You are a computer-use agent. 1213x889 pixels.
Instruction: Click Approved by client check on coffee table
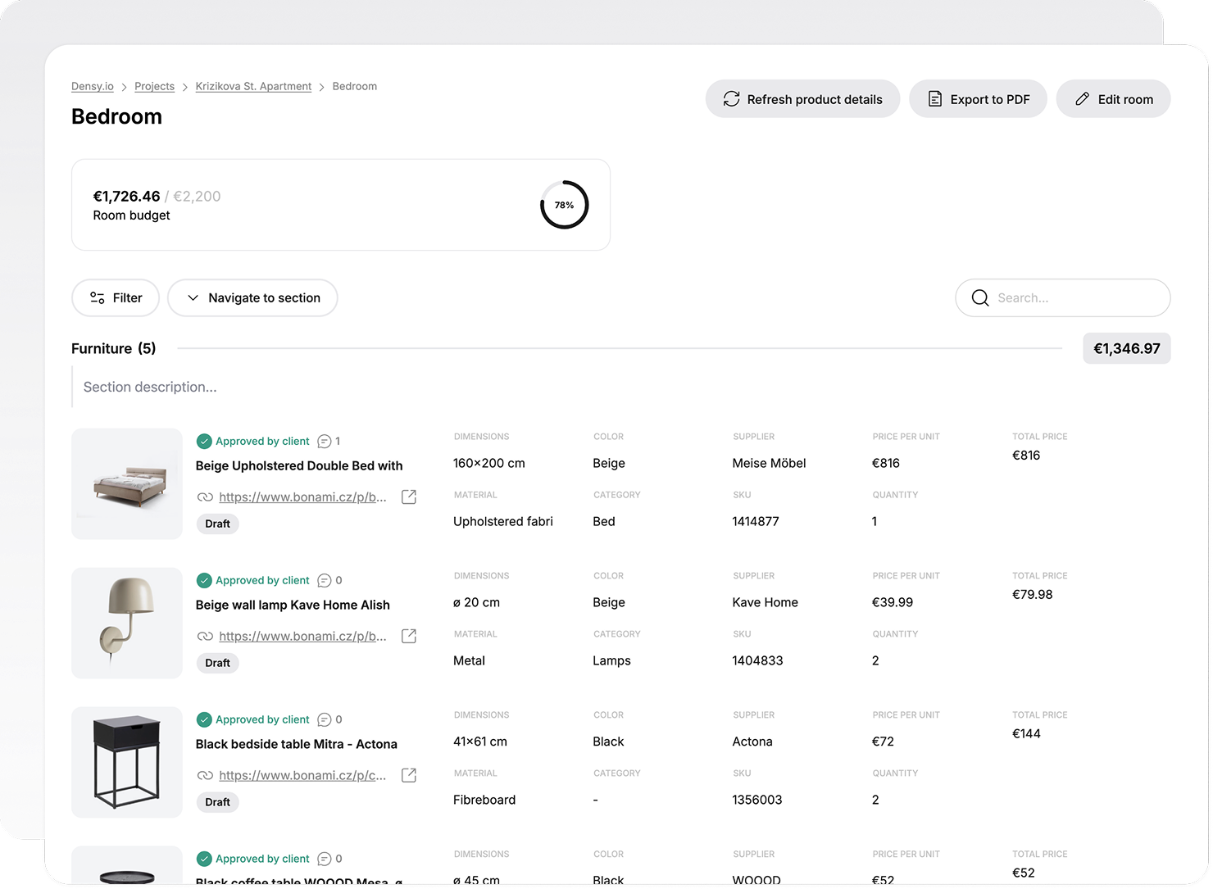[x=204, y=860]
